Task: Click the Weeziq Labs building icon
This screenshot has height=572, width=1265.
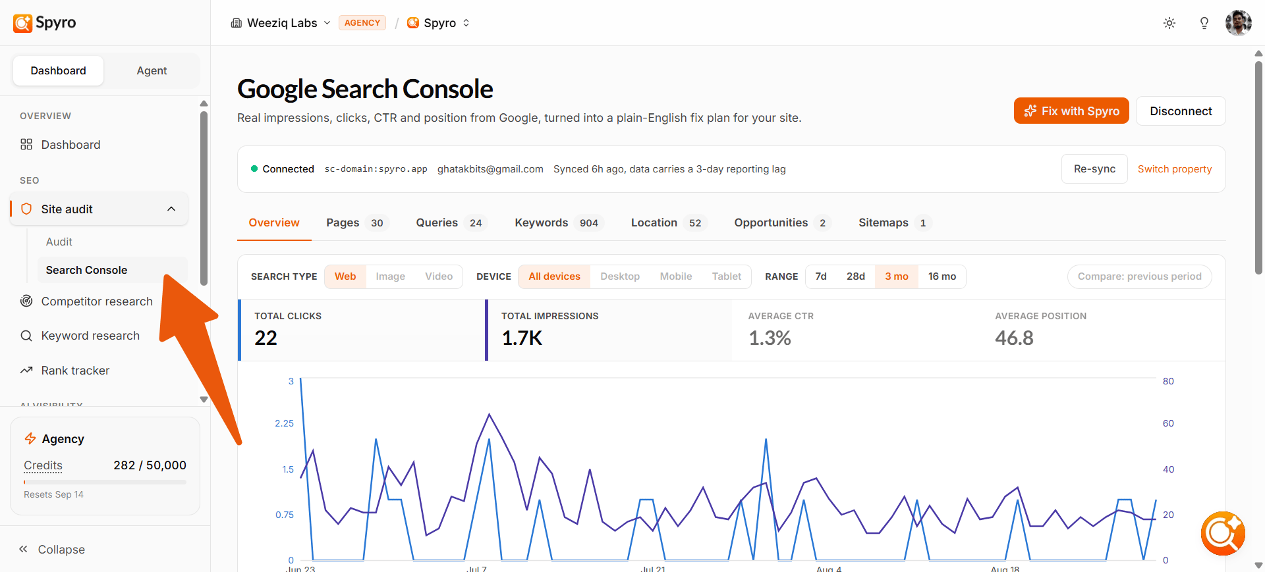Action: tap(237, 23)
